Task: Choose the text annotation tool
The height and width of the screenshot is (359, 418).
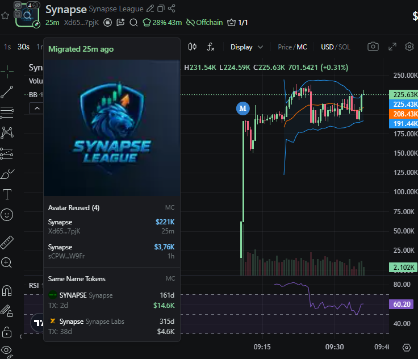Action: (x=7, y=194)
